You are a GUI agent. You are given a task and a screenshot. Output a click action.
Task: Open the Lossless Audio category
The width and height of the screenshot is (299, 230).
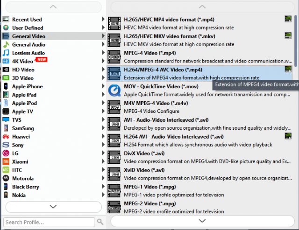[x=54, y=53]
